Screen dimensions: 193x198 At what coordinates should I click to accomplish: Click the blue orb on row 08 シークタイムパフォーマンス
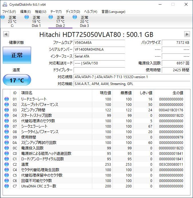7,132
